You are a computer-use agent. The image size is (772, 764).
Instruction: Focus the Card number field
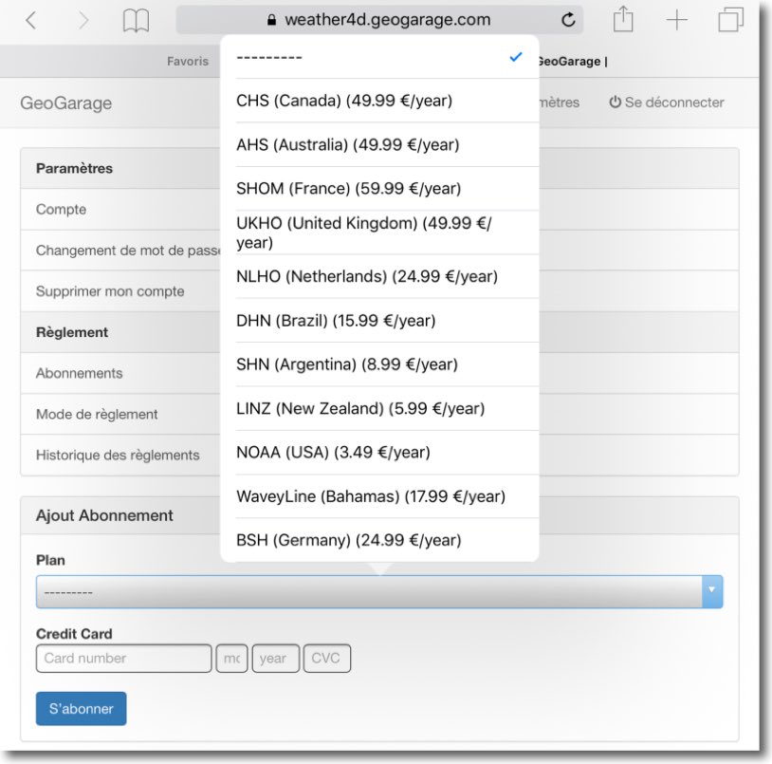pyautogui.click(x=123, y=658)
